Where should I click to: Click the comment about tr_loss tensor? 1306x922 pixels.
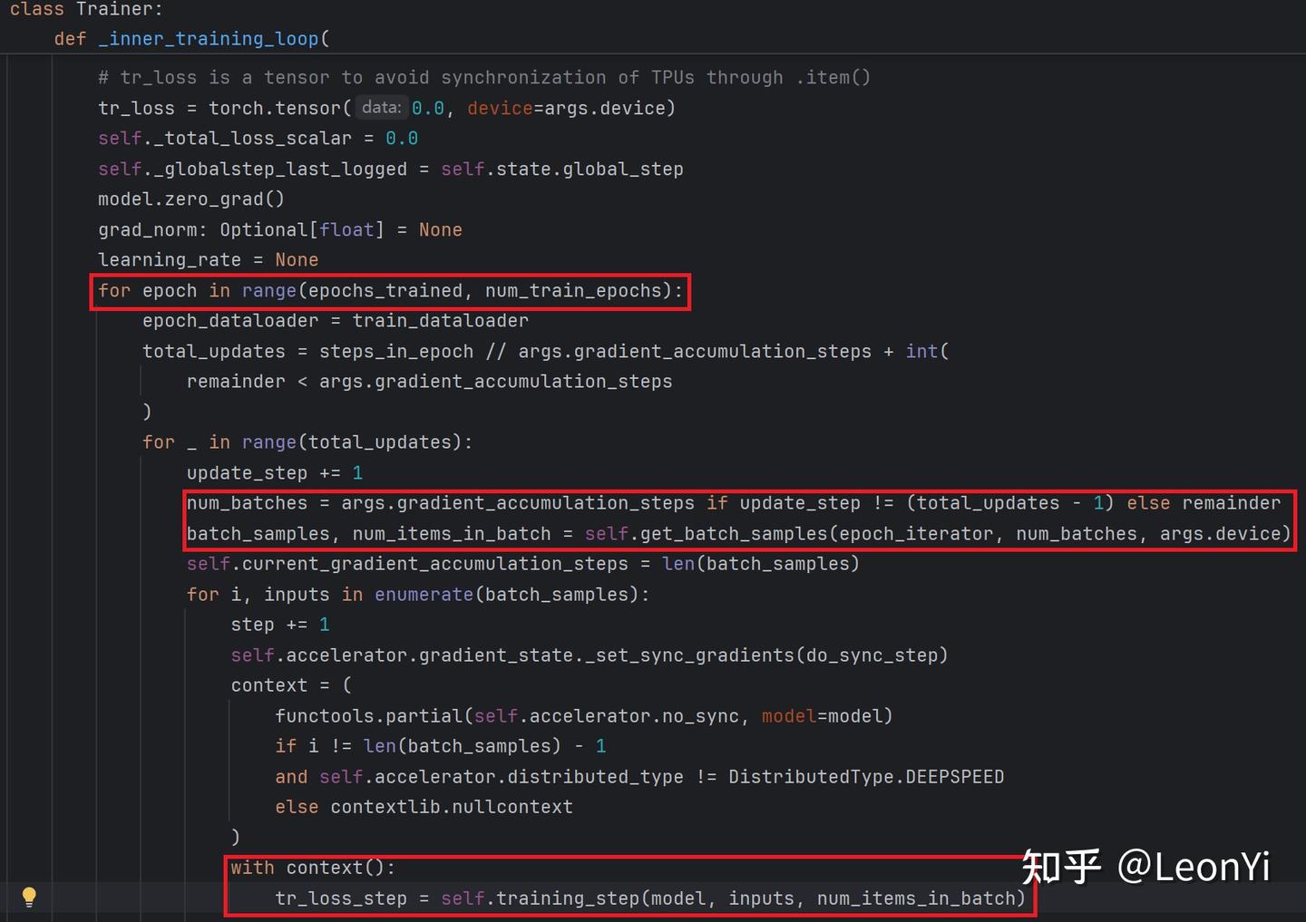pos(484,78)
